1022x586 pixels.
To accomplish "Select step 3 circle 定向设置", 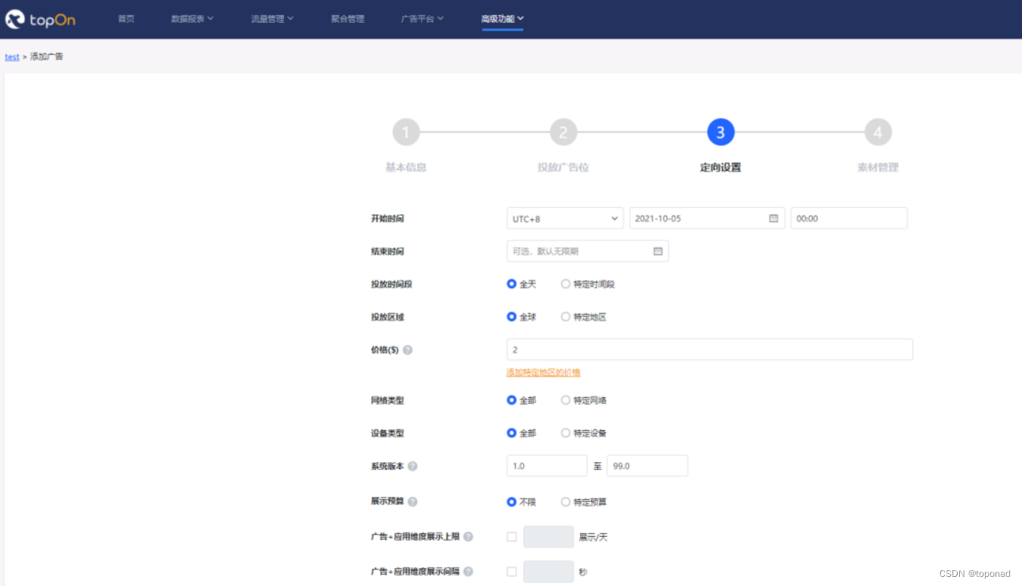I will (x=721, y=132).
